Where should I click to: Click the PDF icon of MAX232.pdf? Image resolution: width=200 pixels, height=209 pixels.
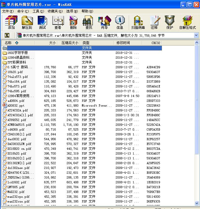(x=5, y=192)
